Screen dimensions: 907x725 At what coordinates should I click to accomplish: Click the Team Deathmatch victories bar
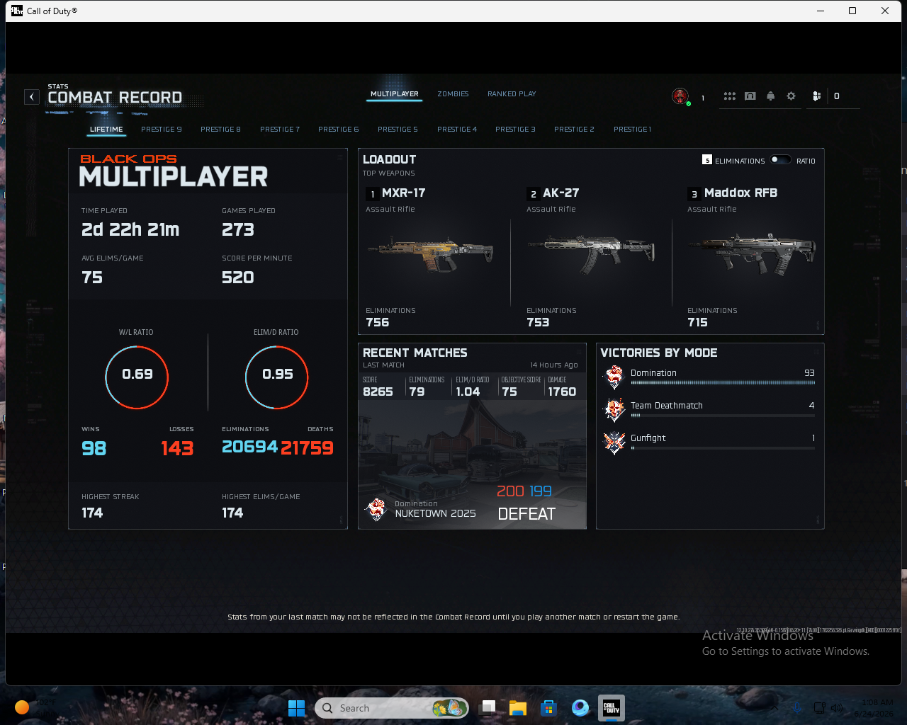[723, 416]
